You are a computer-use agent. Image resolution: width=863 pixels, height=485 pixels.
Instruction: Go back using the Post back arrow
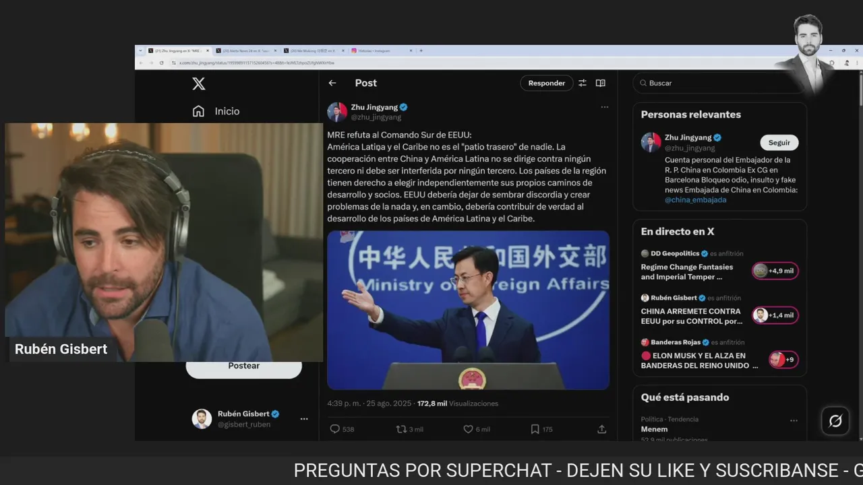click(332, 83)
